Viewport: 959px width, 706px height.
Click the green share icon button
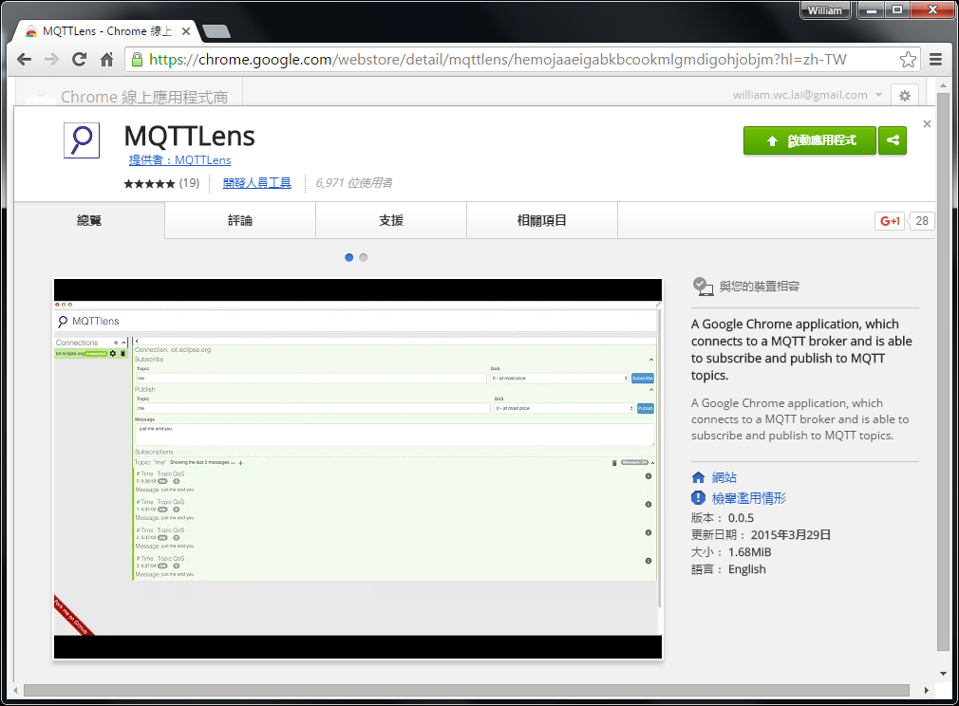pyautogui.click(x=893, y=140)
